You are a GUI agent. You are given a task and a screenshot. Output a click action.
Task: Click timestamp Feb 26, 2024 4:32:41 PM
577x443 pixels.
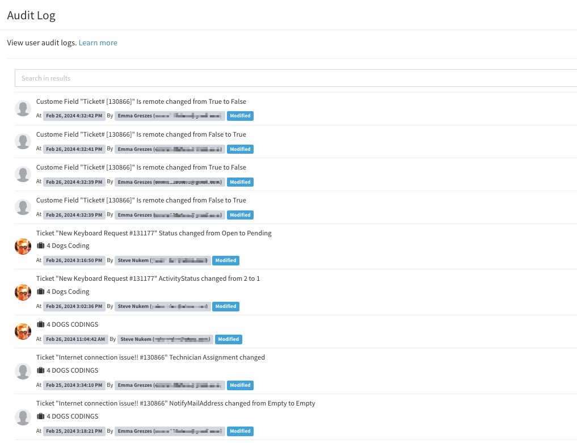tap(74, 149)
